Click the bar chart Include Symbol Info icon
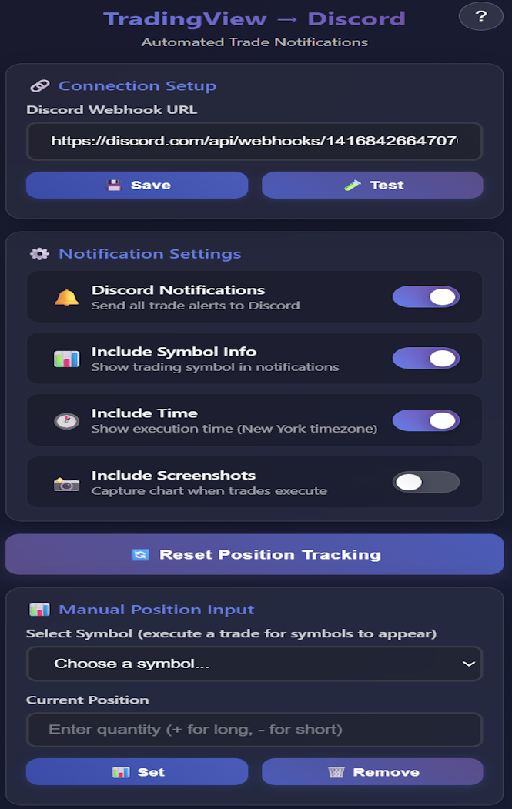 coord(66,359)
